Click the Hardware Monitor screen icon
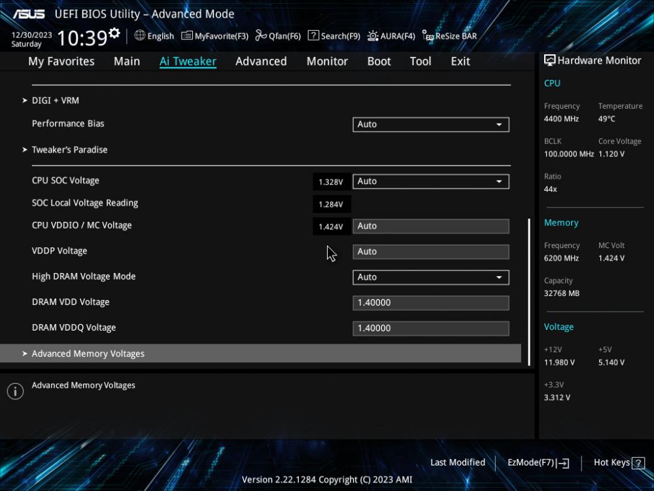The width and height of the screenshot is (654, 491). (x=550, y=60)
